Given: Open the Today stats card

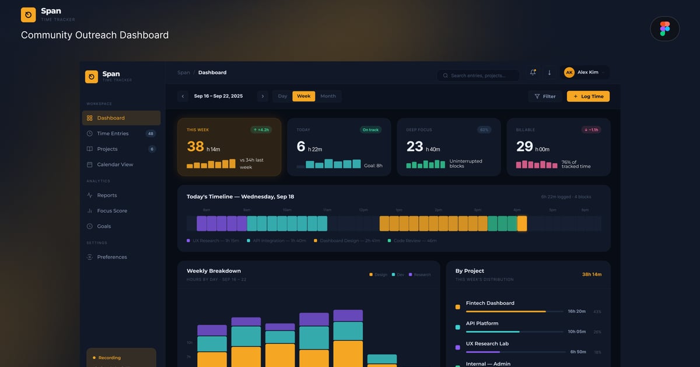Looking at the screenshot, I should point(339,147).
